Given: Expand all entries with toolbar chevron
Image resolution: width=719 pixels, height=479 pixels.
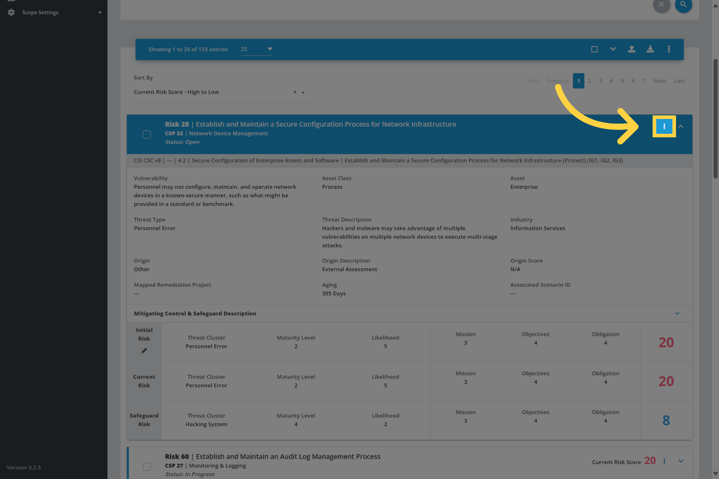Looking at the screenshot, I should [x=613, y=49].
